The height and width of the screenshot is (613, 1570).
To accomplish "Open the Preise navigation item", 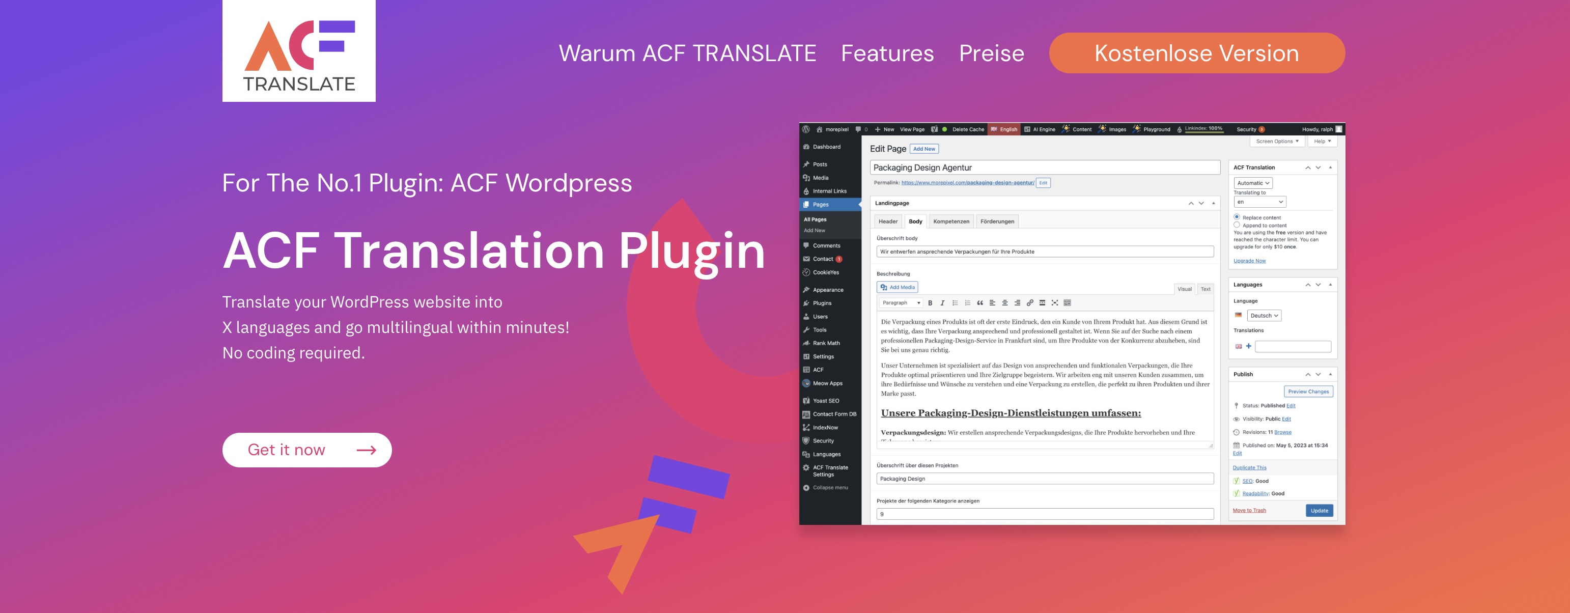I will pos(991,53).
